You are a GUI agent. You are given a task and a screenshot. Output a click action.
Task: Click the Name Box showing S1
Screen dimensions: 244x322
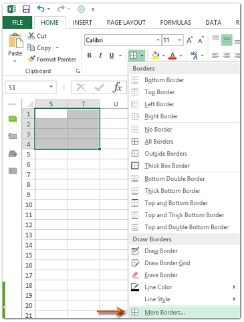[x=31, y=88]
